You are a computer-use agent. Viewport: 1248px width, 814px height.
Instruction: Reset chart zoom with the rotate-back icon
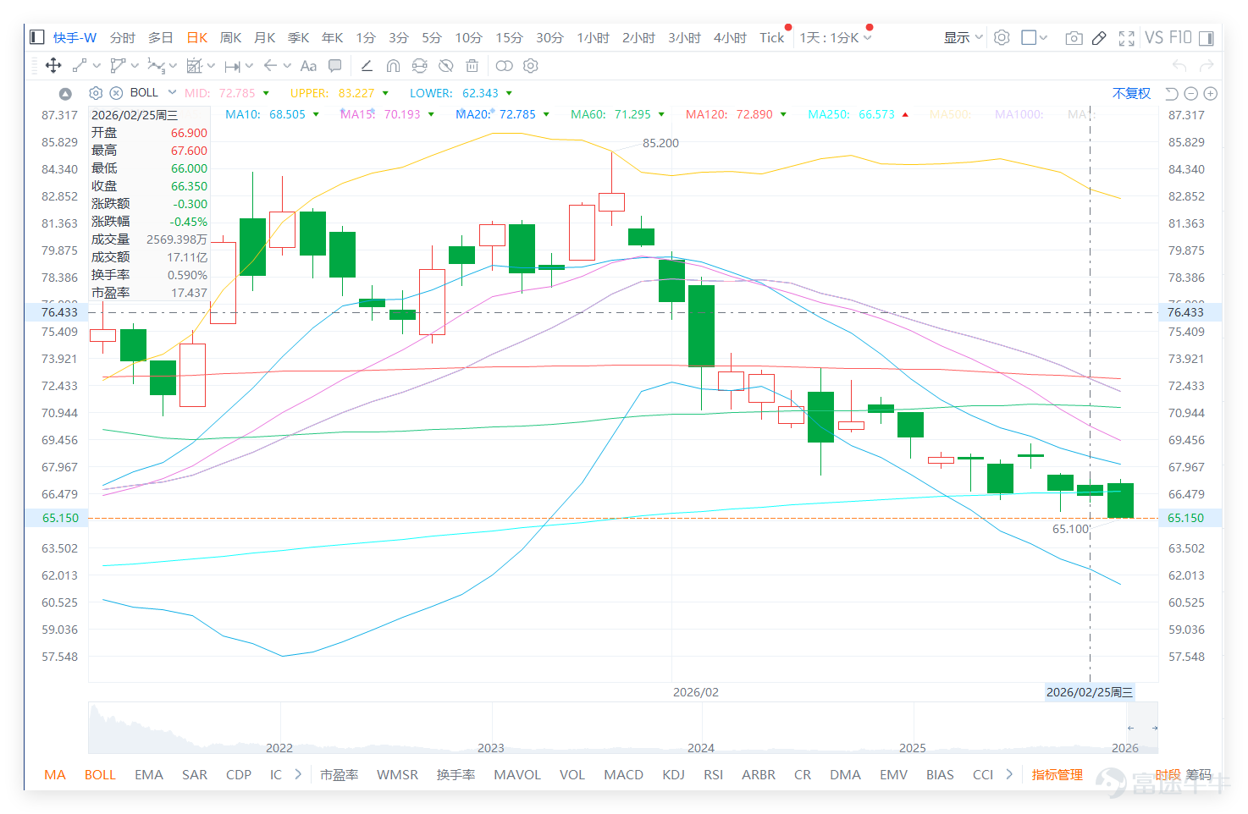(x=1172, y=93)
